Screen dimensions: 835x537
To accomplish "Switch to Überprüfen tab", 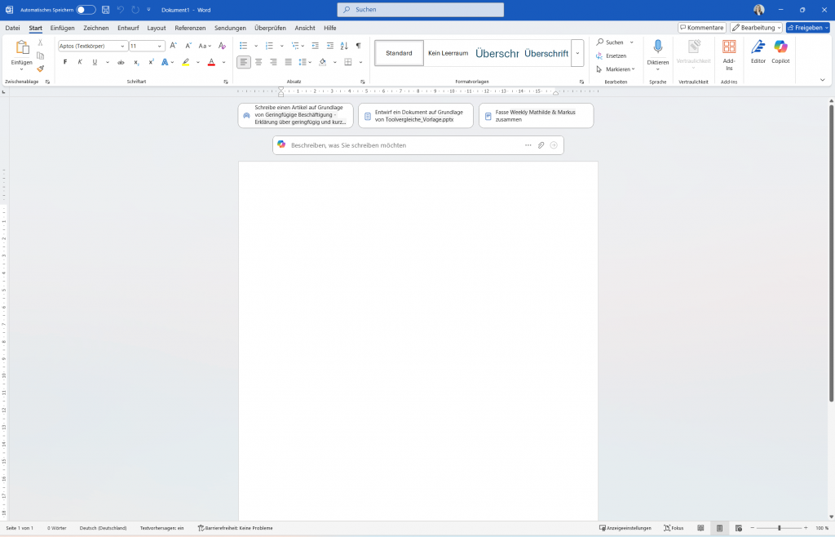I will click(x=270, y=28).
